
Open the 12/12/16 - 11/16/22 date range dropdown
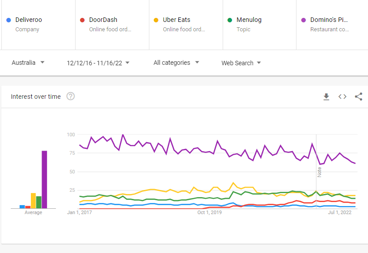click(x=98, y=63)
